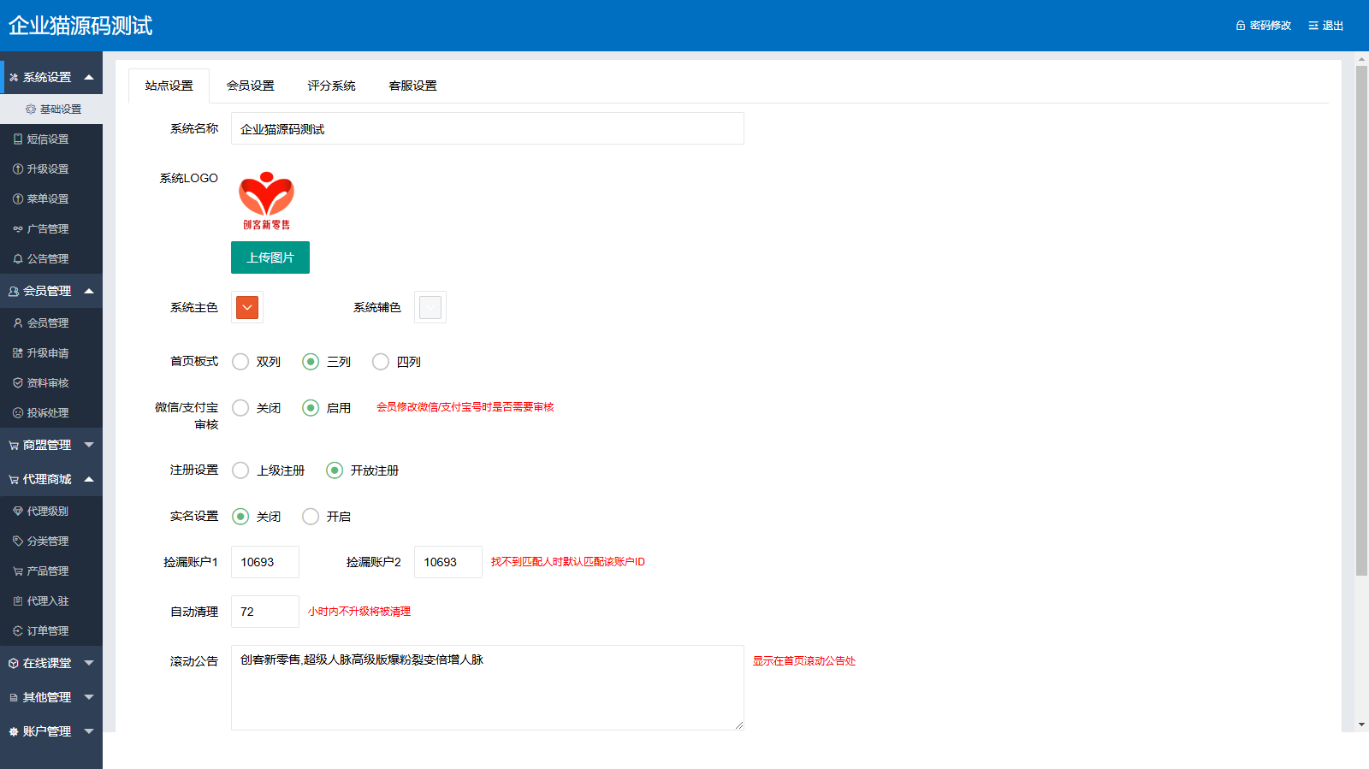This screenshot has height=769, width=1369.
Task: Click the 上传图片 upload button
Action: click(x=270, y=257)
